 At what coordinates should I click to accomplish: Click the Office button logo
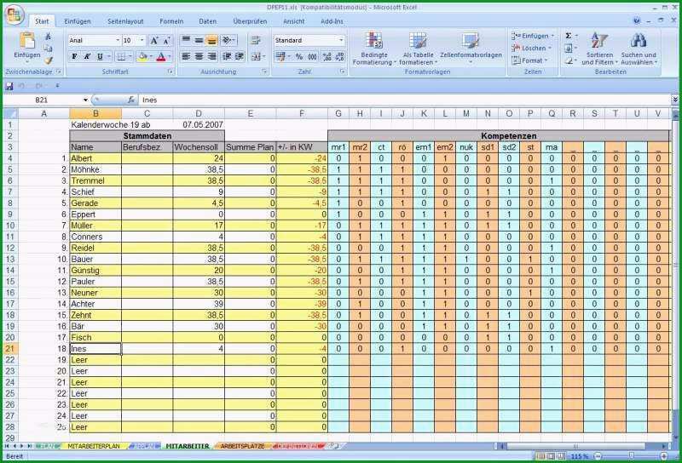14,15
